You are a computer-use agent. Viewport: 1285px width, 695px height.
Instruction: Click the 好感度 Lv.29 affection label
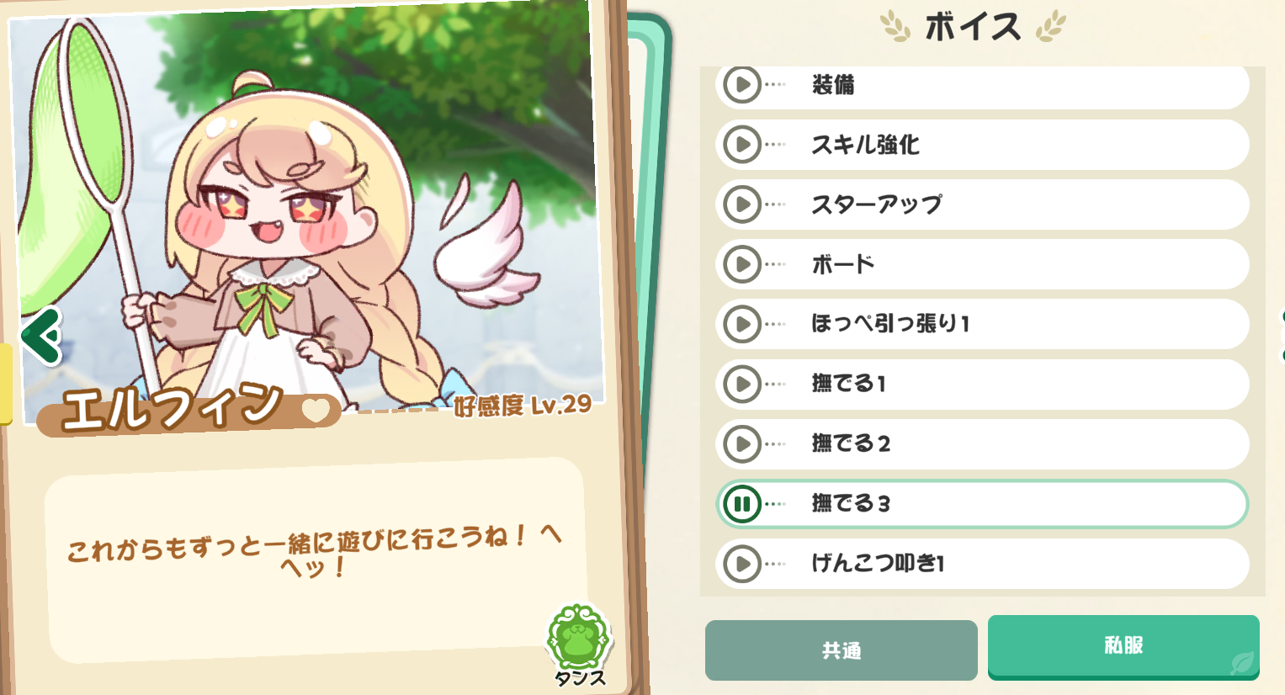pyautogui.click(x=523, y=406)
